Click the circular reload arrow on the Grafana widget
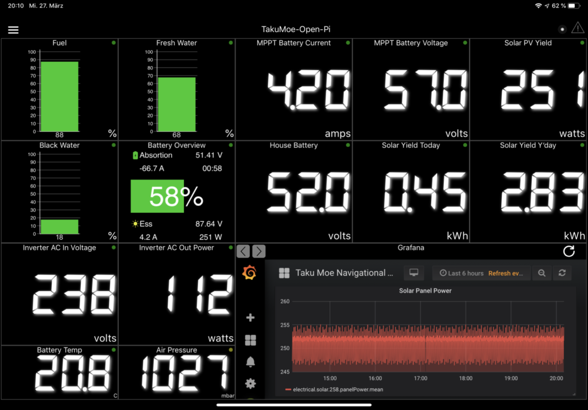Image resolution: width=588 pixels, height=410 pixels. 569,251
